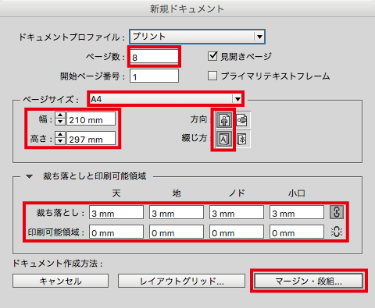Viewport: 375px width, 308px height.
Task: Click the キャンセル button
Action: coord(60,281)
